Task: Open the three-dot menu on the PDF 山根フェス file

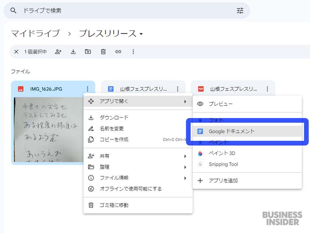Action: [x=267, y=89]
